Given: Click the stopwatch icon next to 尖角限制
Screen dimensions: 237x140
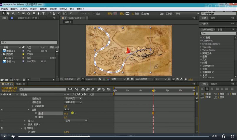Looking at the screenshot, I should [x=33, y=106].
